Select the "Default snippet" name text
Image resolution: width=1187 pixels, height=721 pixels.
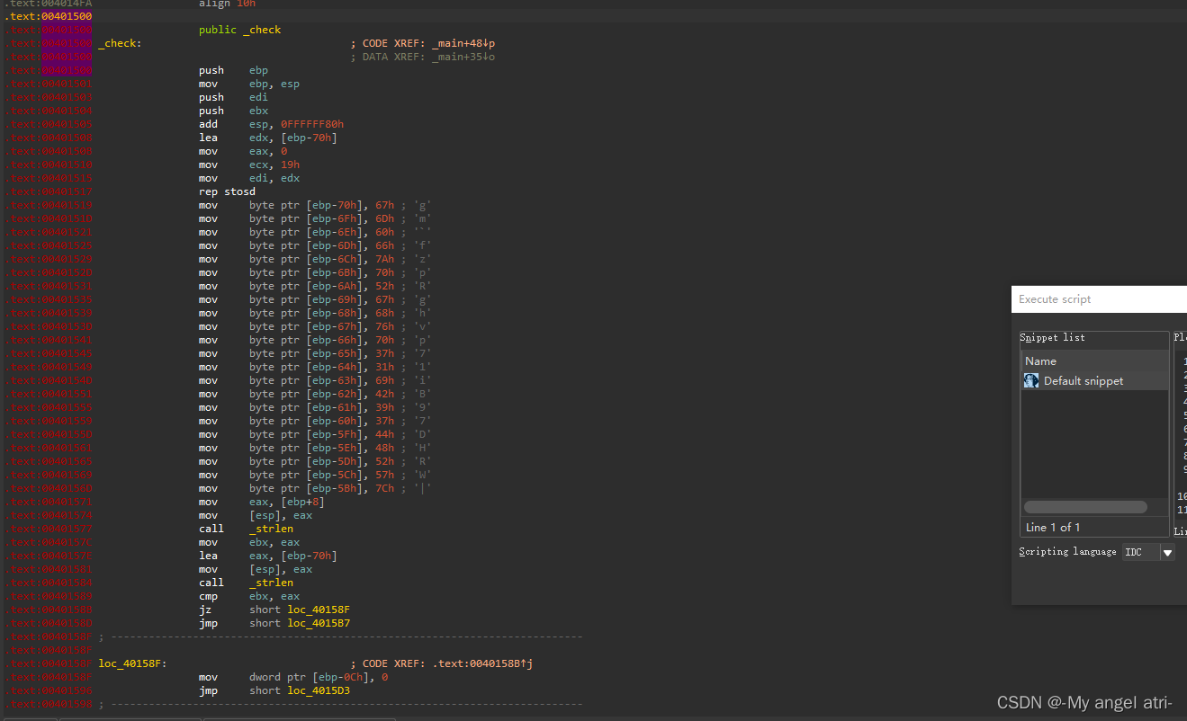tap(1084, 381)
